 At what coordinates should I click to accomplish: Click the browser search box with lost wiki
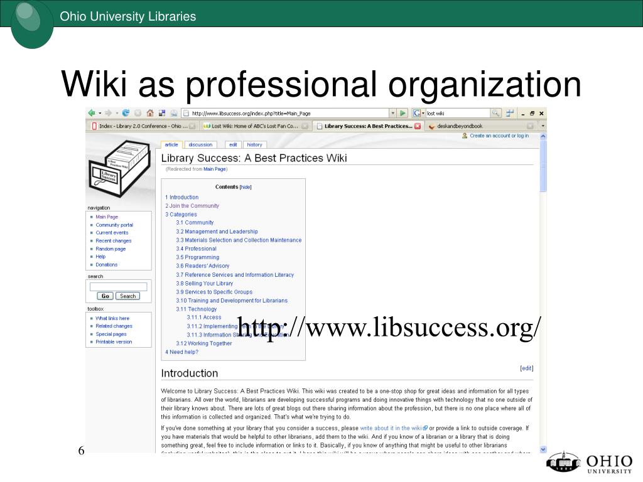pos(458,113)
